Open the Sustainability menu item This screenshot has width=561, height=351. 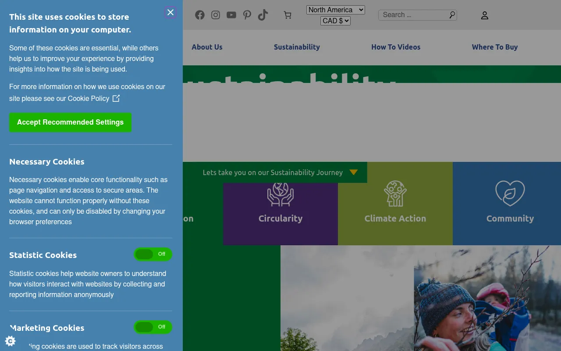click(x=297, y=47)
